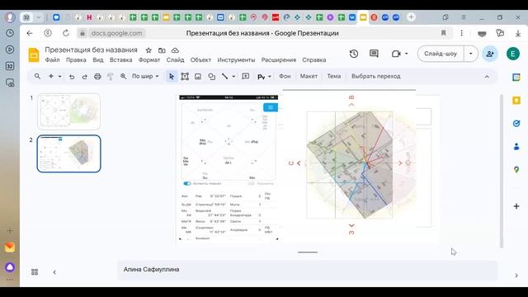Screen dimensions: 528x297
Task: Get add-ons plus in side panel
Action: (x=516, y=206)
